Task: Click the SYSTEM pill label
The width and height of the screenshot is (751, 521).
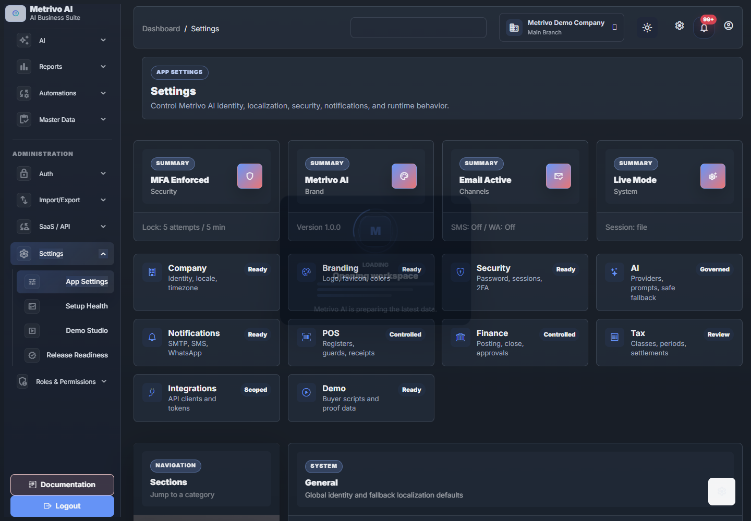Action: [324, 466]
